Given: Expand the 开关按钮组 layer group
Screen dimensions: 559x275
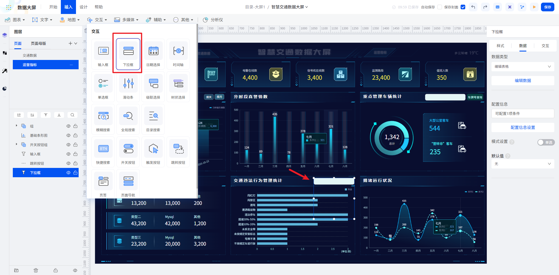Looking at the screenshot, I should click(x=17, y=144).
